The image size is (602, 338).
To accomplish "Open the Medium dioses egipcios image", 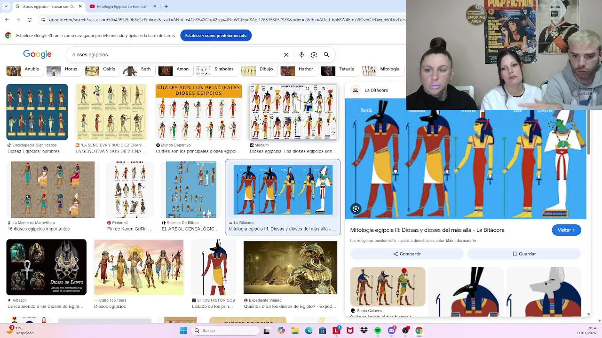I will (x=293, y=112).
